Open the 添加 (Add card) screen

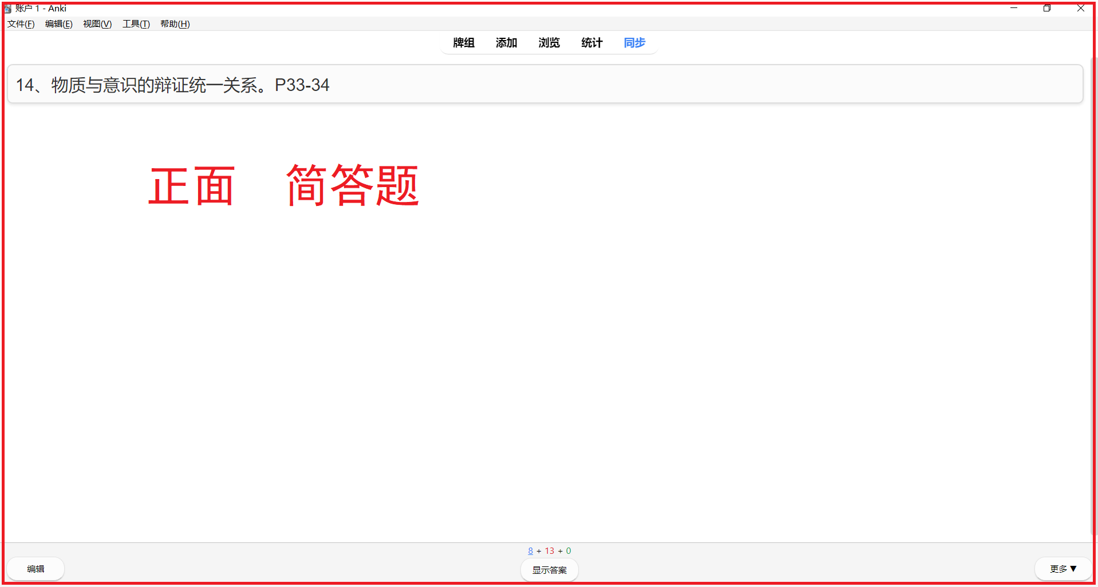tap(506, 43)
